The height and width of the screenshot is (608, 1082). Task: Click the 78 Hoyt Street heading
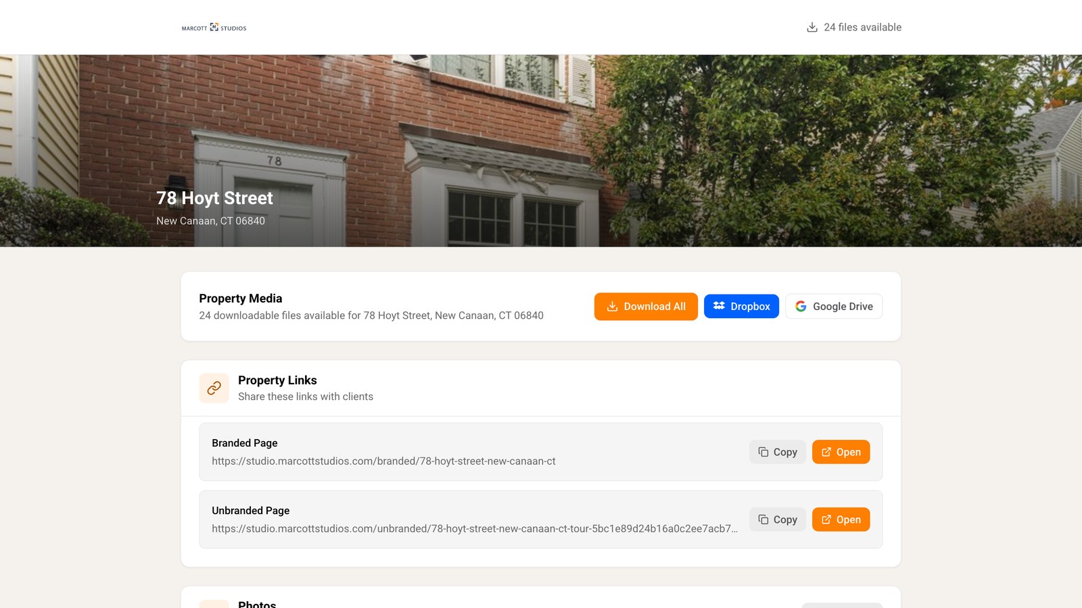click(x=214, y=198)
